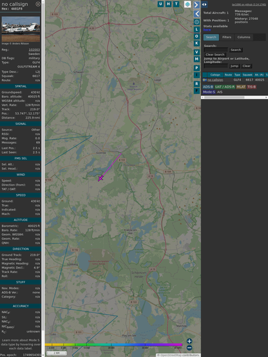The height and width of the screenshot is (357, 268).
Task: Toggle the ADS-B source filter
Action: point(208,87)
